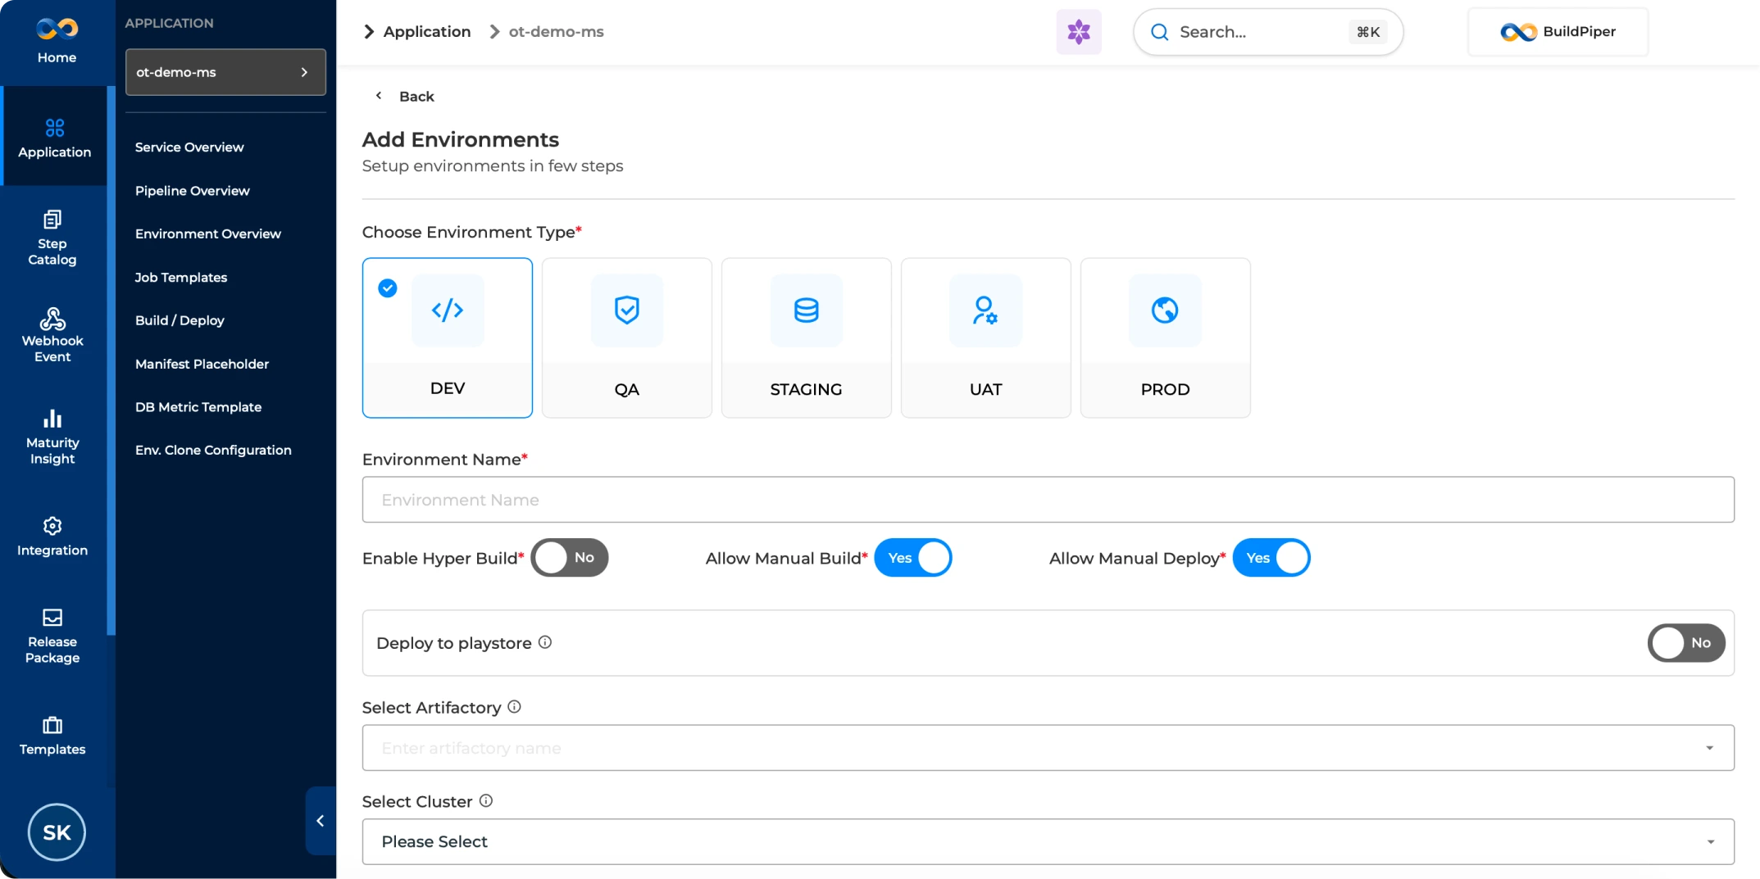
Task: Click info icon next to Deploy to playstore
Action: (x=545, y=642)
